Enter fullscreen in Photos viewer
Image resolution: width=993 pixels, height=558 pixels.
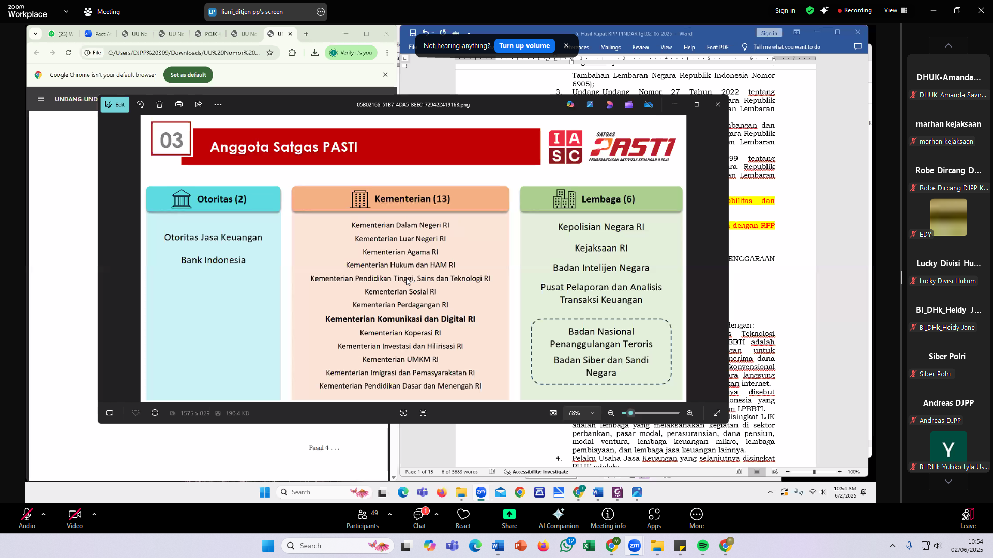click(717, 413)
